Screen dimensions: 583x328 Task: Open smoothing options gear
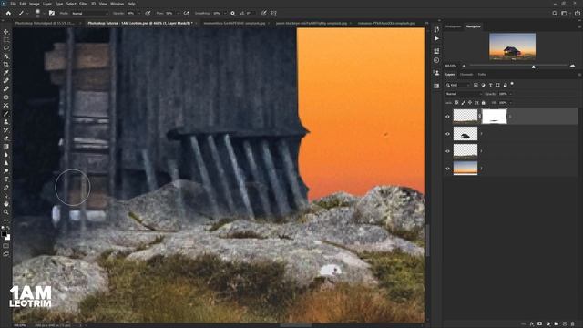(x=233, y=13)
